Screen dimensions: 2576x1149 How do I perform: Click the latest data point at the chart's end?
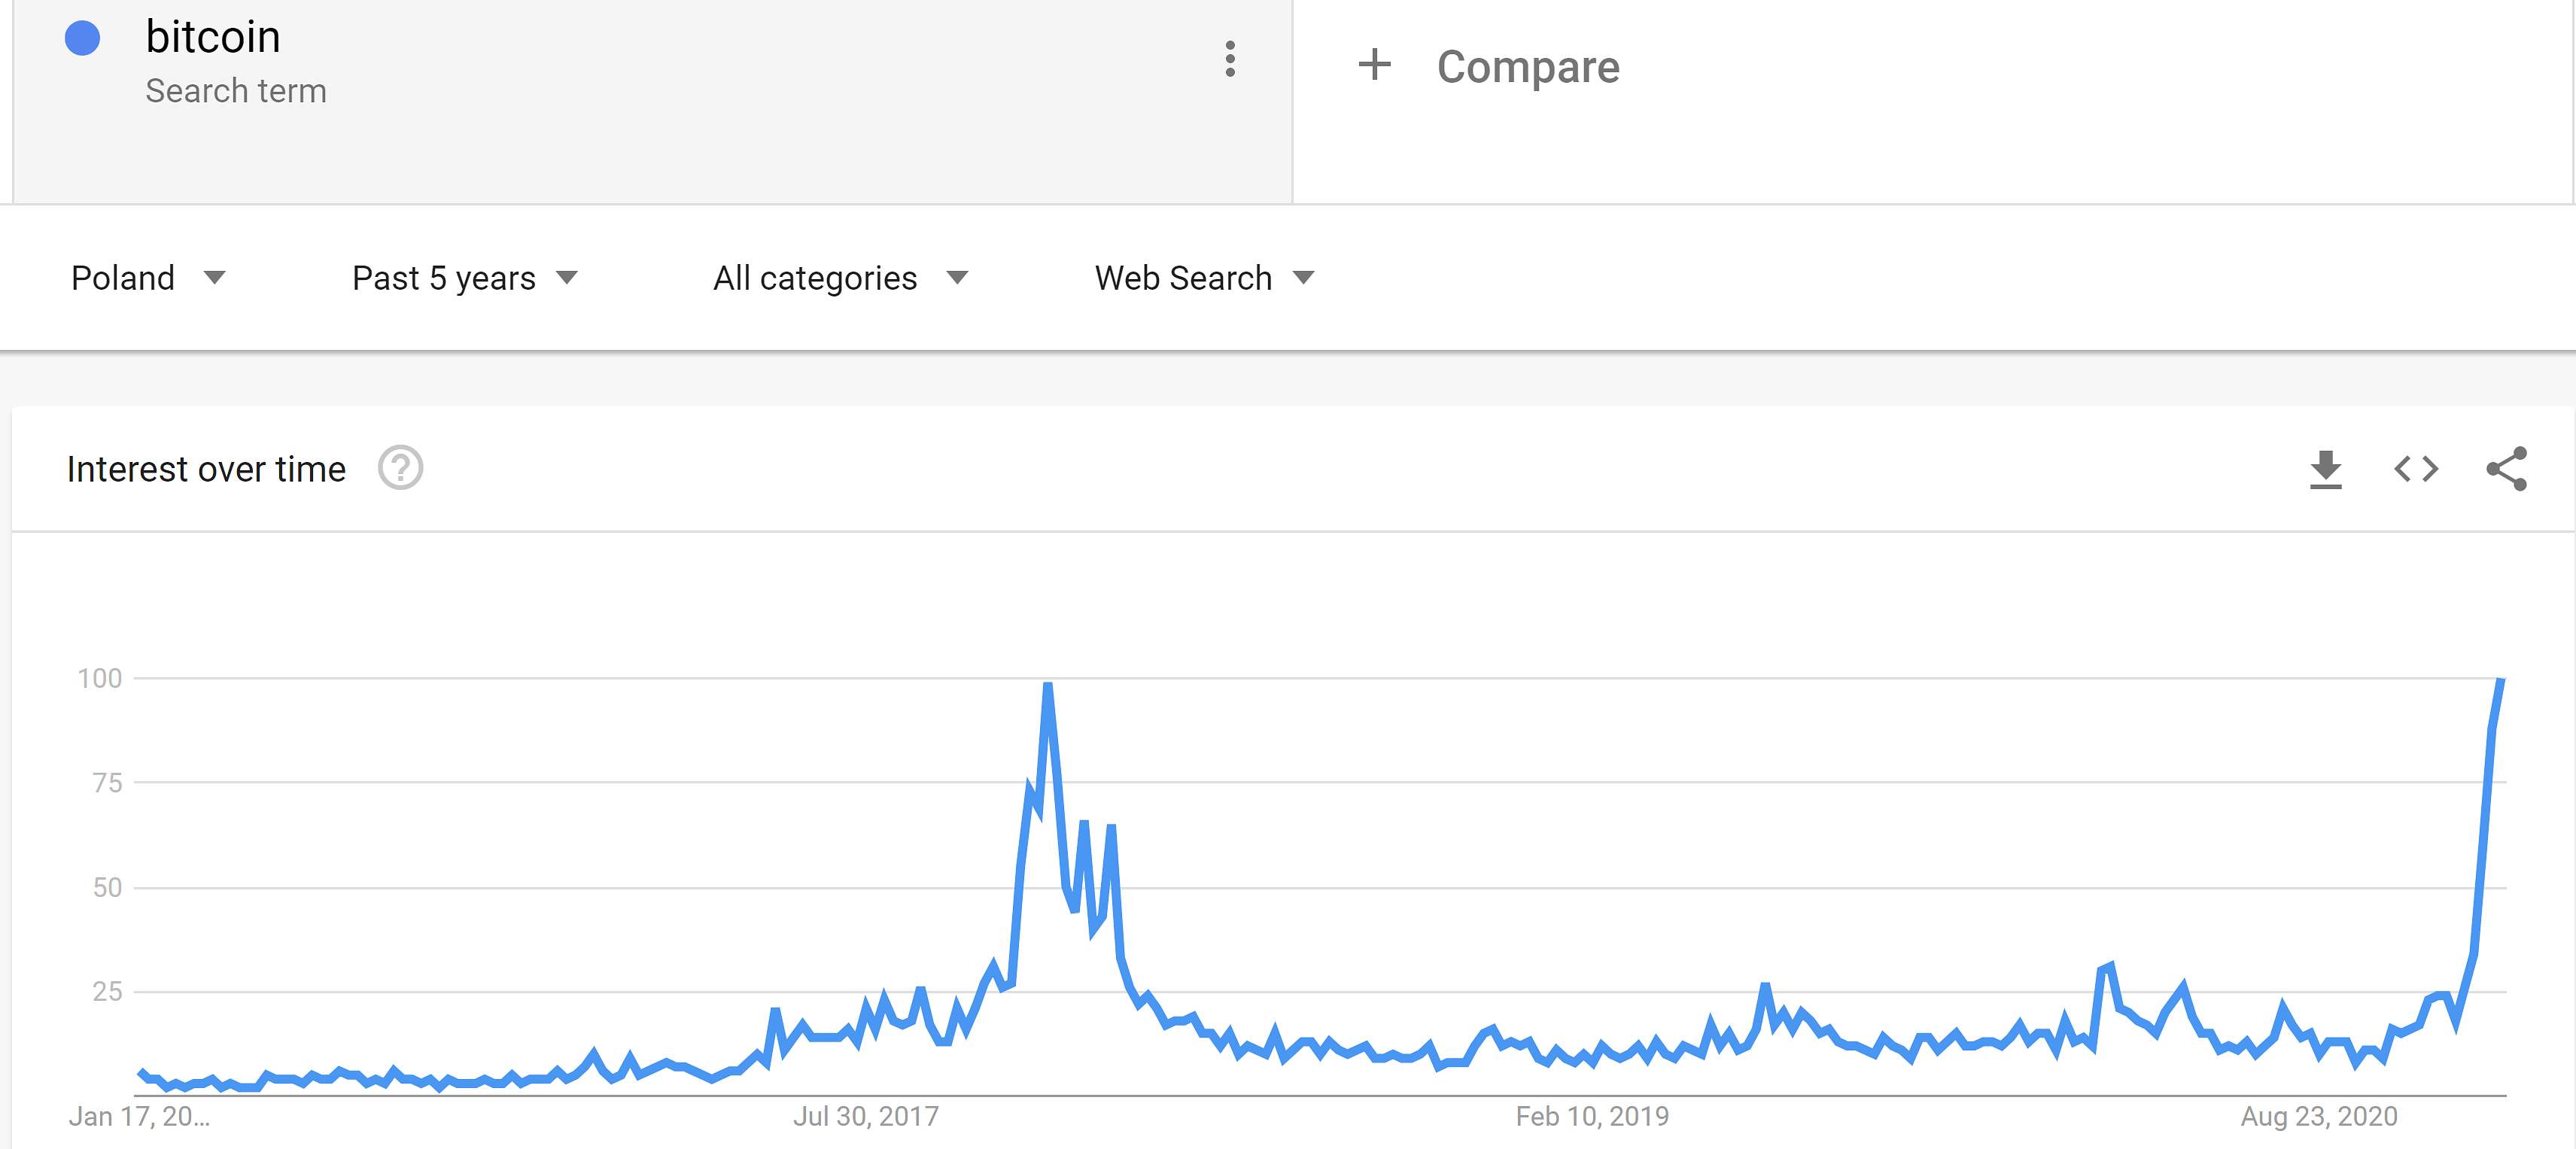click(2501, 682)
